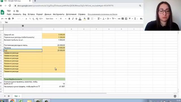
Task: Insert a link with the chain icon
Action: pyautogui.click(x=119, y=19)
